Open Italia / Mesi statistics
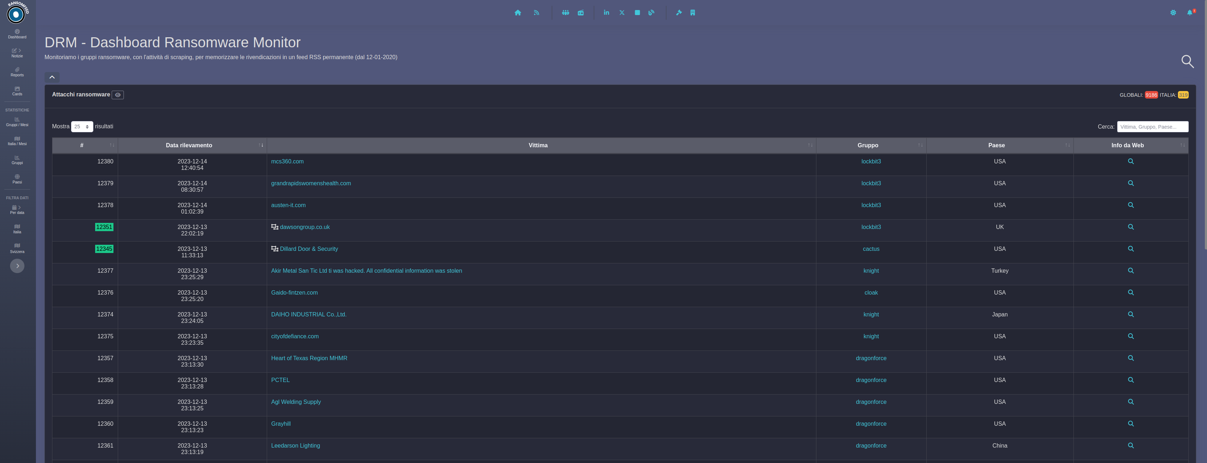The image size is (1207, 463). (x=17, y=141)
